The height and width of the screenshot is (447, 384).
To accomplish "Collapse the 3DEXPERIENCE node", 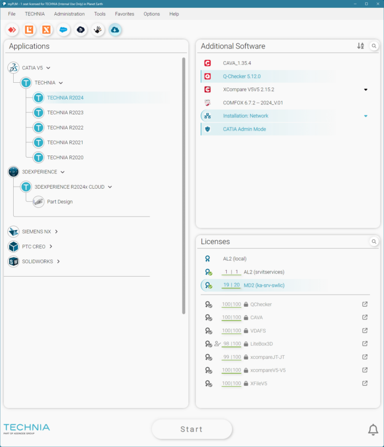I will 63,172.
